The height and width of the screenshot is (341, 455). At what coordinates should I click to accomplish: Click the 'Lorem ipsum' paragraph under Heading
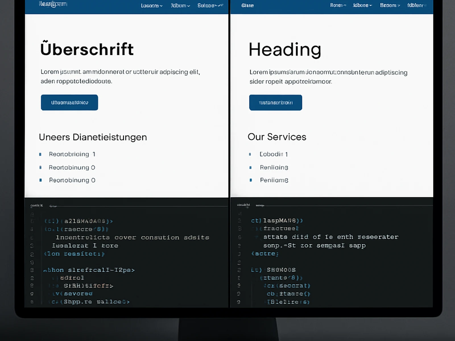pos(328,77)
